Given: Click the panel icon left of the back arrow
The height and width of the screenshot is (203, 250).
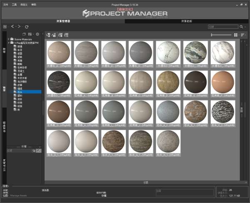Looking at the screenshot, I should click(x=5, y=27).
